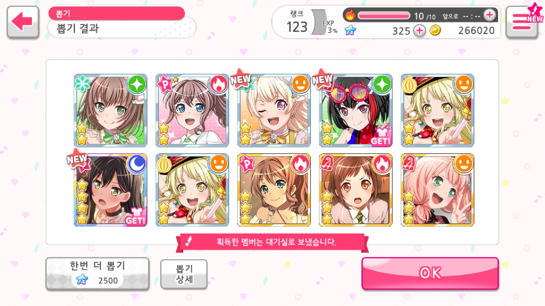Select the twin-tail girl card with pink background
Viewport: 545px width, 306px height.
pyautogui.click(x=192, y=110)
